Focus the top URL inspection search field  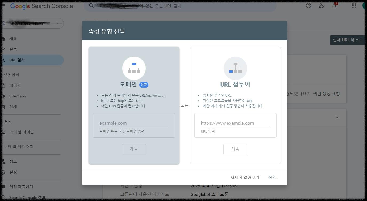(180, 6)
